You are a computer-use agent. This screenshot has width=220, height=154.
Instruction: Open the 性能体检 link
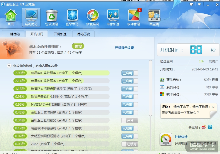pos(181,137)
